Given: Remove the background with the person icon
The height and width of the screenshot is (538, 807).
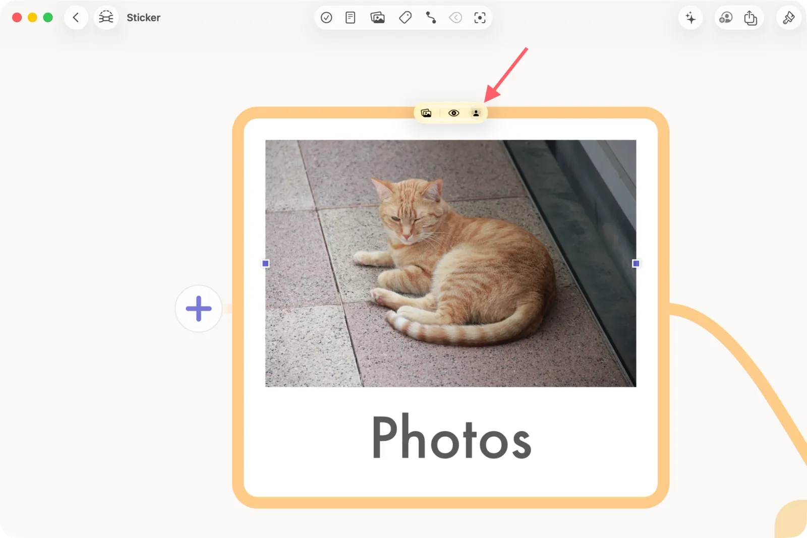Looking at the screenshot, I should 476,113.
